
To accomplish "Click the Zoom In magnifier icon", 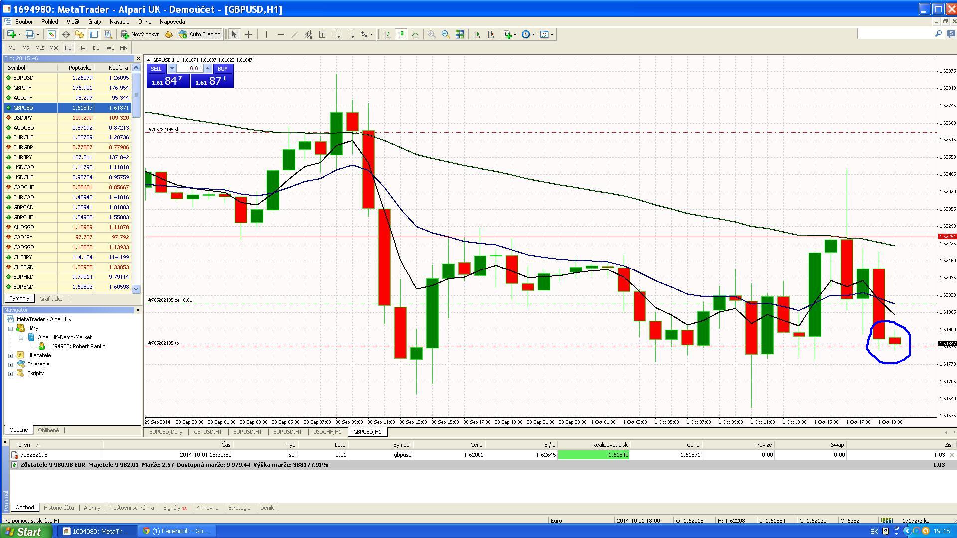I will (432, 34).
